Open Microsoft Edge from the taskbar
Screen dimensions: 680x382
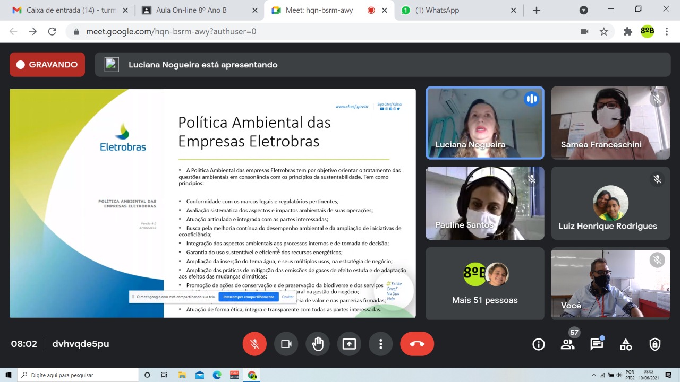point(217,375)
